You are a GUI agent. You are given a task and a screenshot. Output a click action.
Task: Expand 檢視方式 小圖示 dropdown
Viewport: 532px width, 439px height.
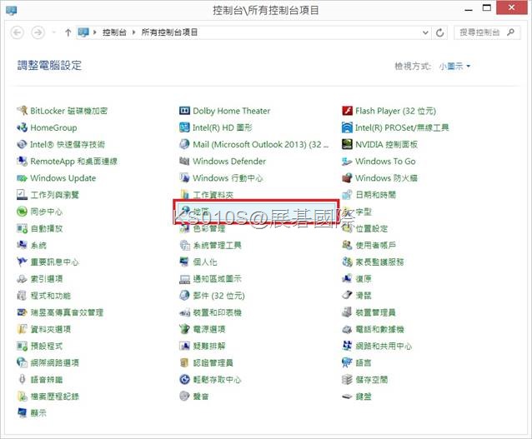coord(454,66)
